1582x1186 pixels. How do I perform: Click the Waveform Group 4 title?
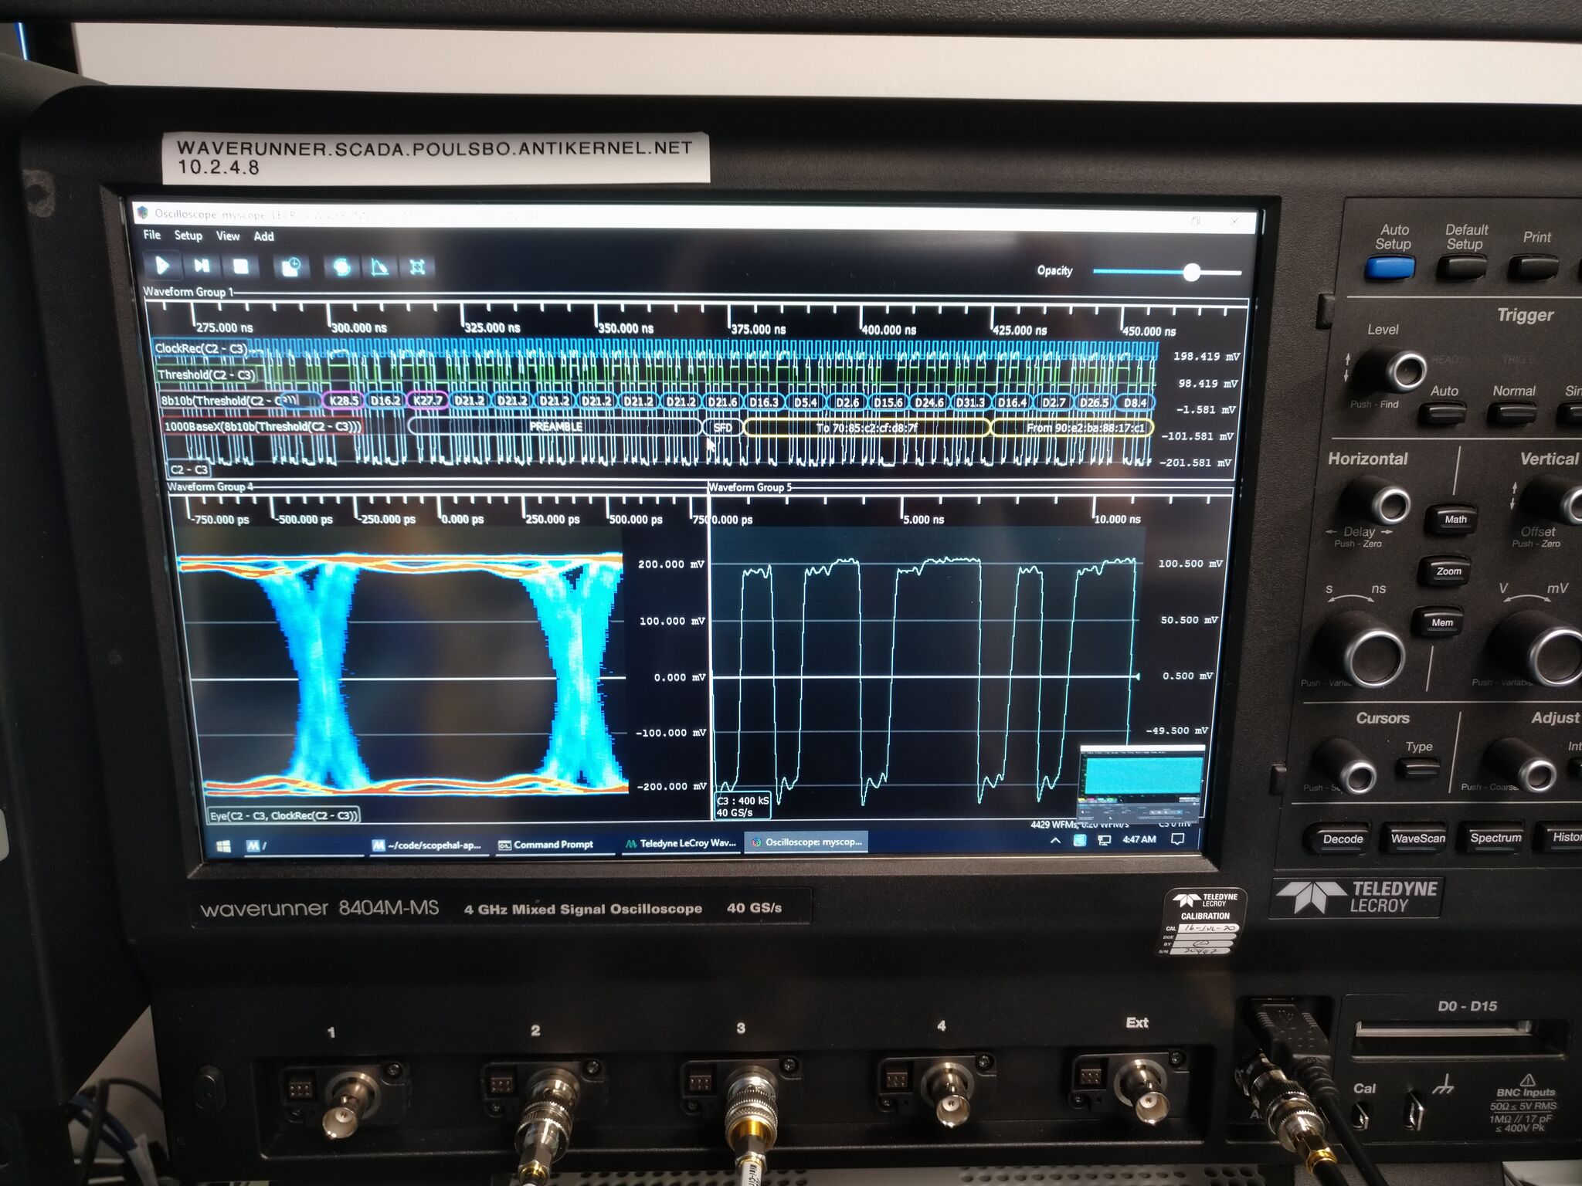click(x=210, y=486)
